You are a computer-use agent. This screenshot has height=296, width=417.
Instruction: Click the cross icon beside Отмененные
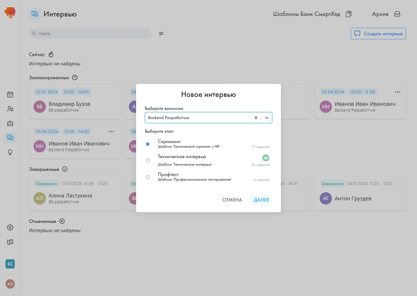[x=62, y=221]
